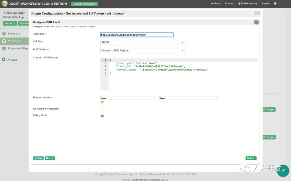This screenshot has height=181, width=291.
Task: Click the license edit pencil icon
Action: (x=167, y=179)
